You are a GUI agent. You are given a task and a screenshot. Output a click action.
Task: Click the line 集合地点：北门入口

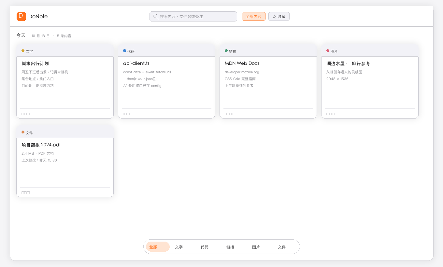pyautogui.click(x=37, y=79)
